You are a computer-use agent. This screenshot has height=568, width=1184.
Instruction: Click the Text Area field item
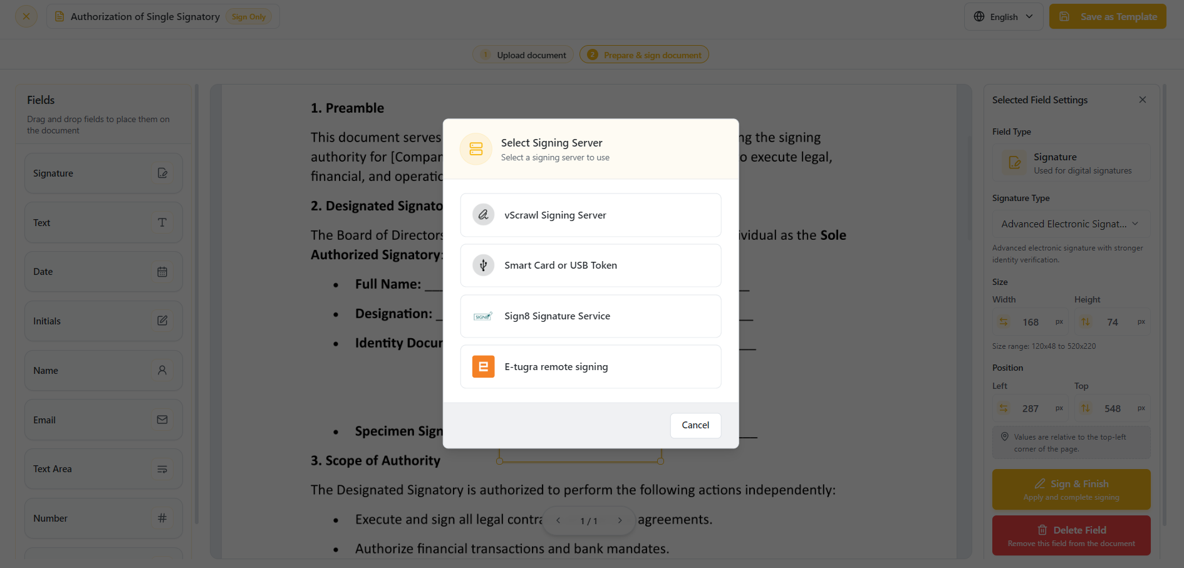pos(103,469)
